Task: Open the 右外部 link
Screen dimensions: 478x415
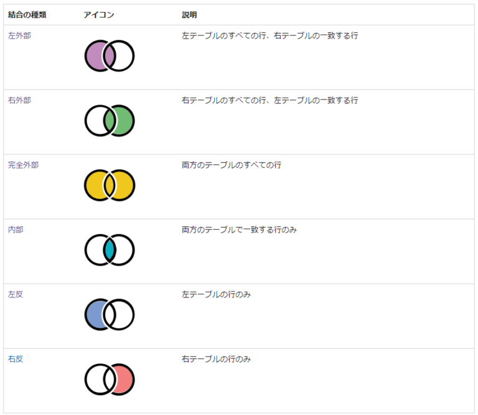Action: [19, 100]
